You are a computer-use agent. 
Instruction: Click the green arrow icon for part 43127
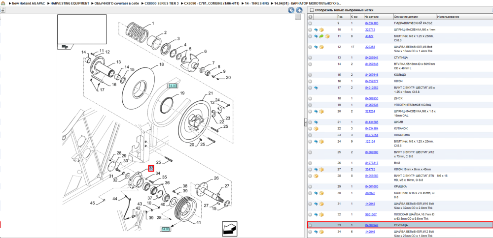coord(321,36)
